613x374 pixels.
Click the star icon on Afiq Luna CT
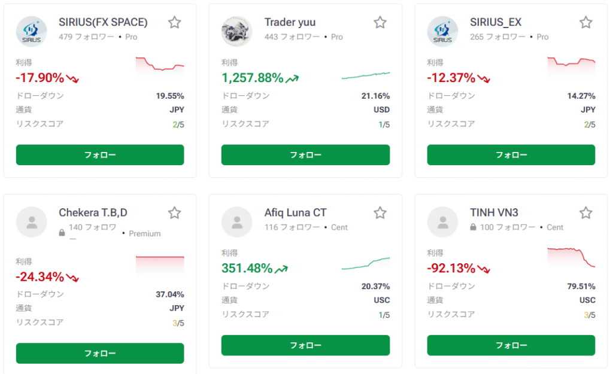click(380, 213)
